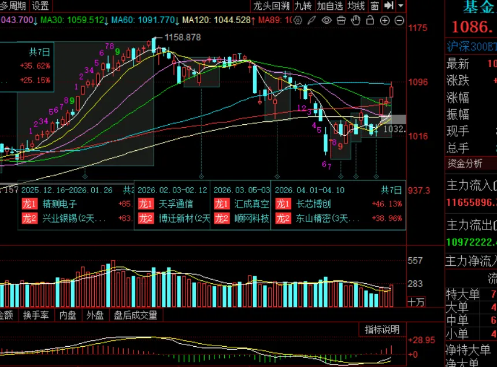
Task: Open the 资金分析 panel tab
Action: tap(465, 164)
